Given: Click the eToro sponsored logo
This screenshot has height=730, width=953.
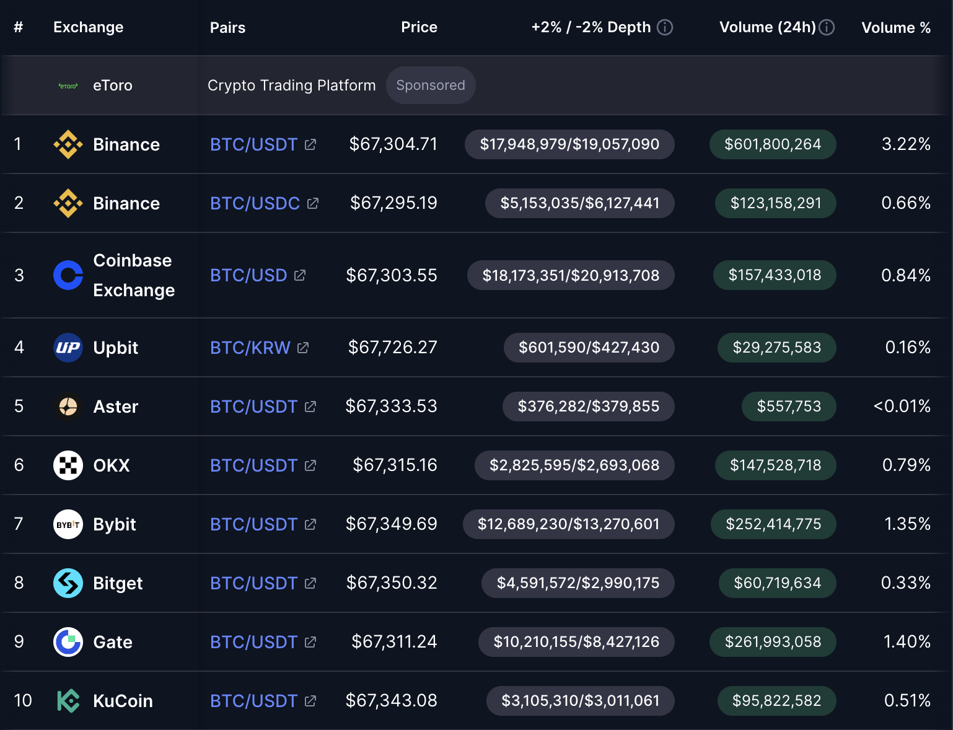Looking at the screenshot, I should (x=68, y=85).
